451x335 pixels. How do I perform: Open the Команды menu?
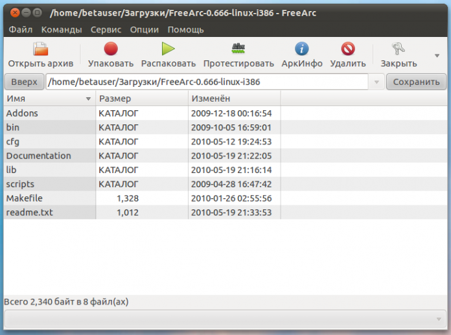click(x=62, y=30)
